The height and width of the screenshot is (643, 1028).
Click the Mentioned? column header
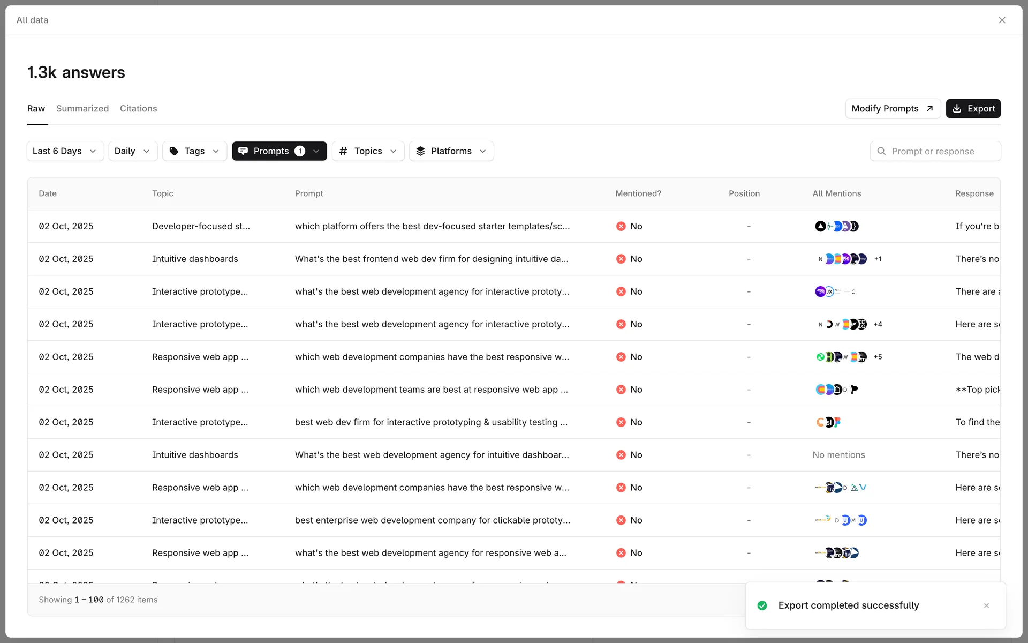[638, 193]
